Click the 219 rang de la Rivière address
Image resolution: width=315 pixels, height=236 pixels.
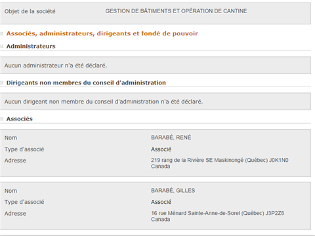(x=220, y=163)
